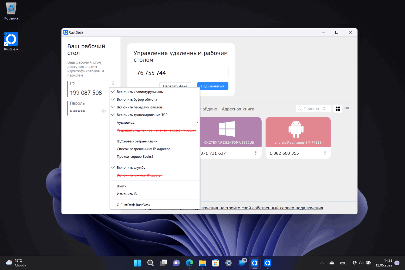The width and height of the screenshot is (405, 270).
Task: Click peer ID 1 382 660 355
Action: 284,153
